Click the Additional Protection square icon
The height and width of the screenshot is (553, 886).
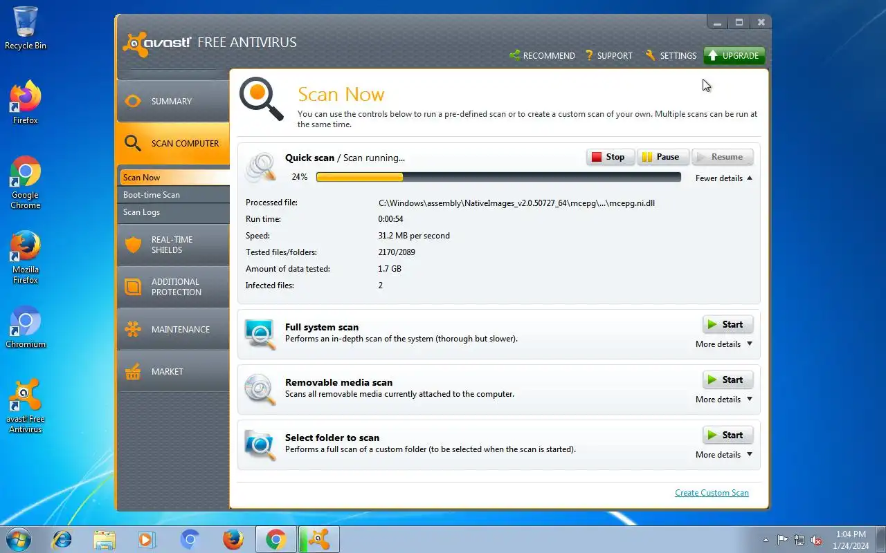point(133,287)
